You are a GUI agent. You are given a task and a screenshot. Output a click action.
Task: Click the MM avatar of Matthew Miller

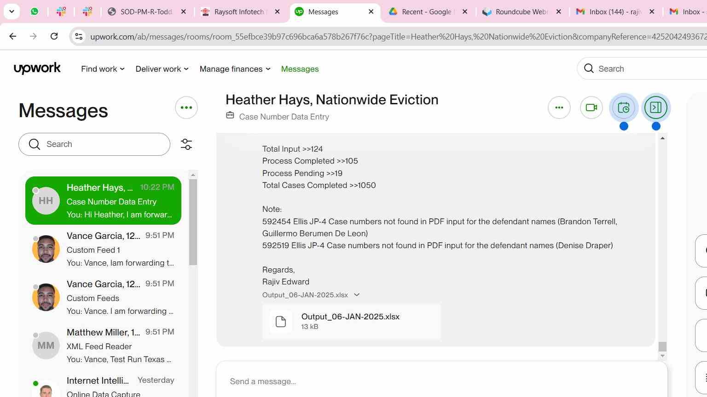click(x=46, y=346)
